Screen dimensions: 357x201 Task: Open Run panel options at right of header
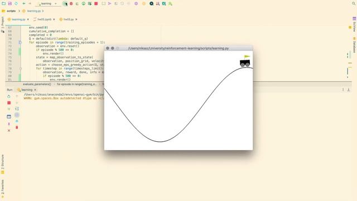[343, 90]
